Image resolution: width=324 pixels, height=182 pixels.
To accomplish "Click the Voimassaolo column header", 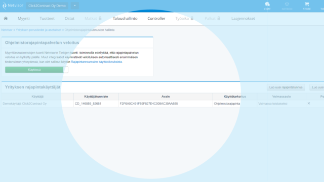I will pyautogui.click(x=281, y=97).
